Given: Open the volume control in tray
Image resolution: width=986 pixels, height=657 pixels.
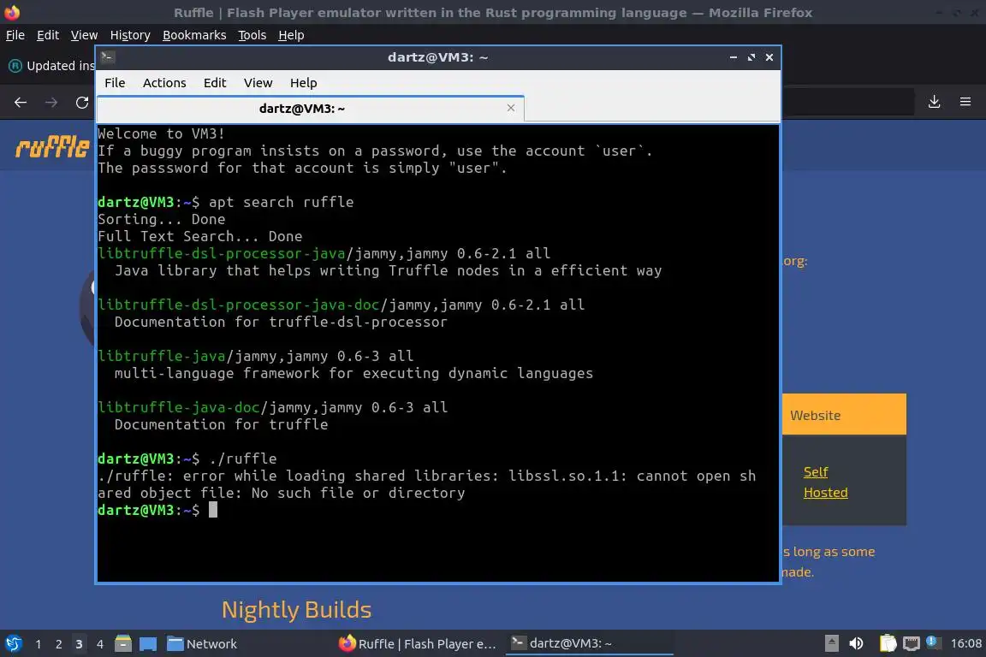Looking at the screenshot, I should [856, 643].
